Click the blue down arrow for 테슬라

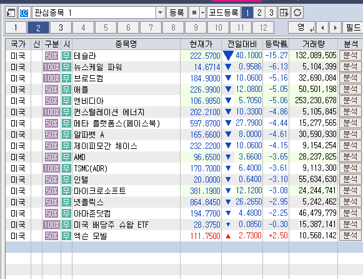228,56
